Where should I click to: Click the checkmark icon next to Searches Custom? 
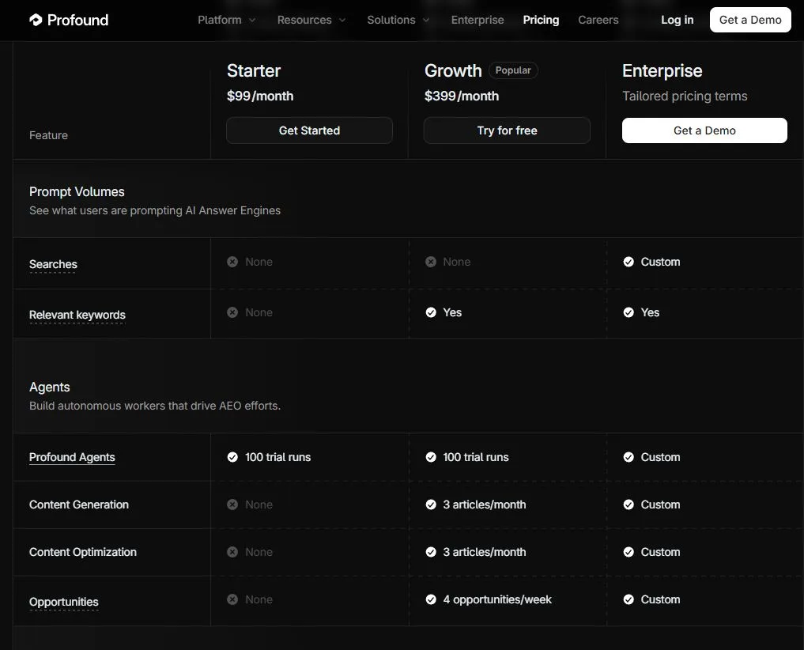click(628, 262)
